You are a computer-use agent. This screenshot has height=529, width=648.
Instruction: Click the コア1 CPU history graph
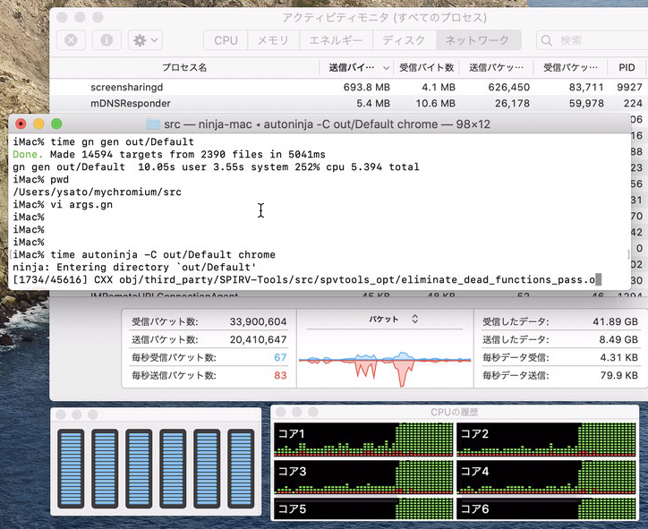(x=362, y=440)
